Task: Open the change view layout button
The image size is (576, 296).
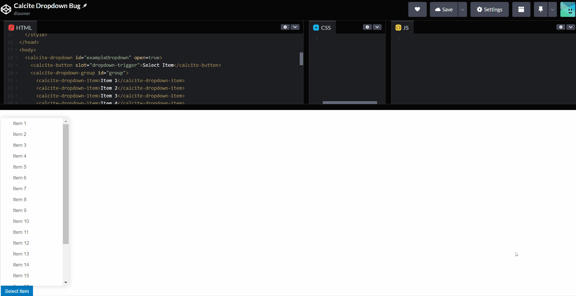Action: coord(521,10)
